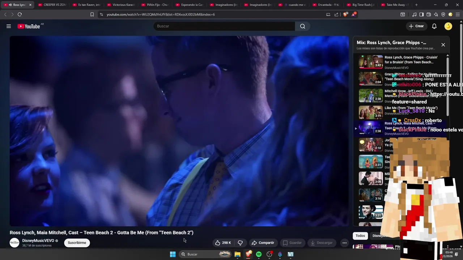
Task: Open the Brave playlist music note icon
Action: pos(415,14)
